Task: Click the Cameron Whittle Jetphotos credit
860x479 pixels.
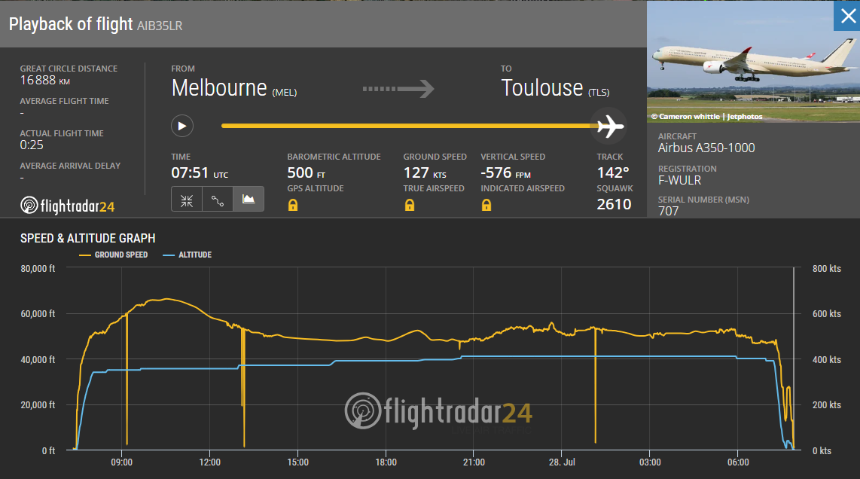Action: point(707,116)
